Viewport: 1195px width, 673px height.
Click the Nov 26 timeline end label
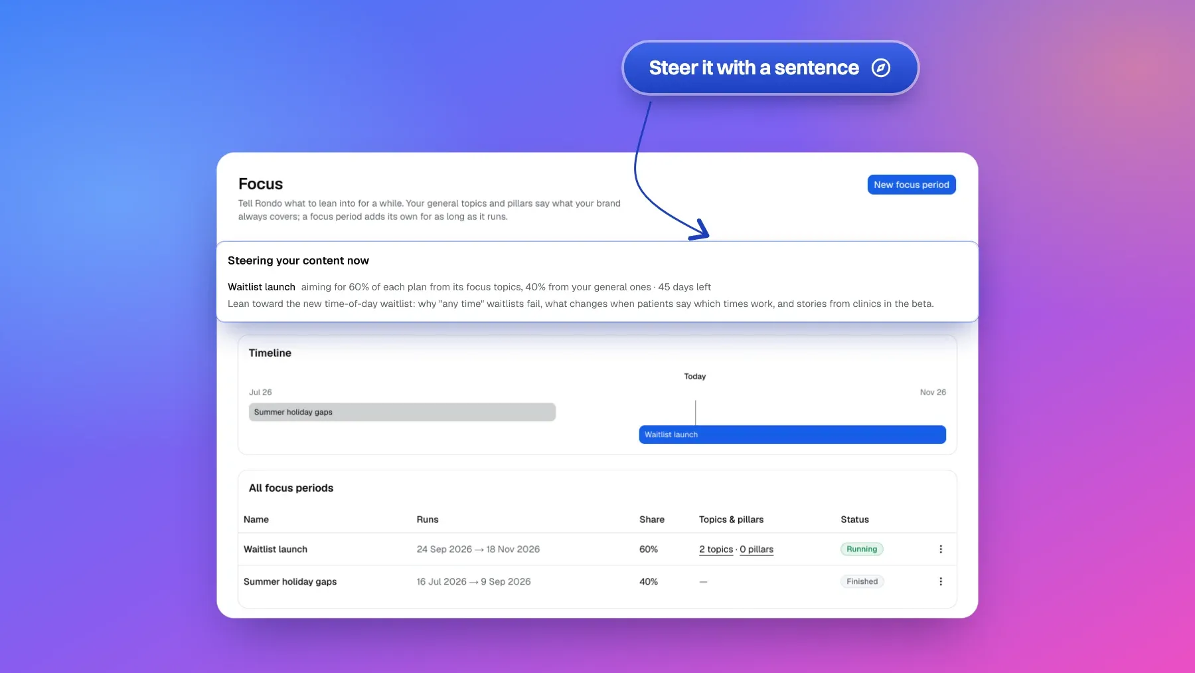coord(933,392)
